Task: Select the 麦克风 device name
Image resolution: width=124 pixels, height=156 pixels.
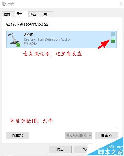Action: [29, 35]
